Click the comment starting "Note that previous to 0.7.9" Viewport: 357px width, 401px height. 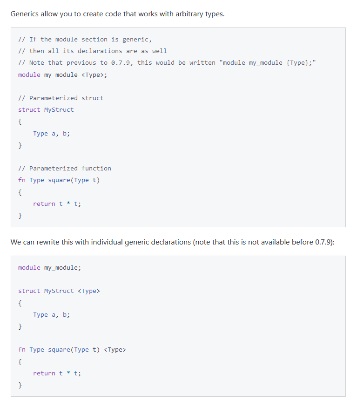116,63
